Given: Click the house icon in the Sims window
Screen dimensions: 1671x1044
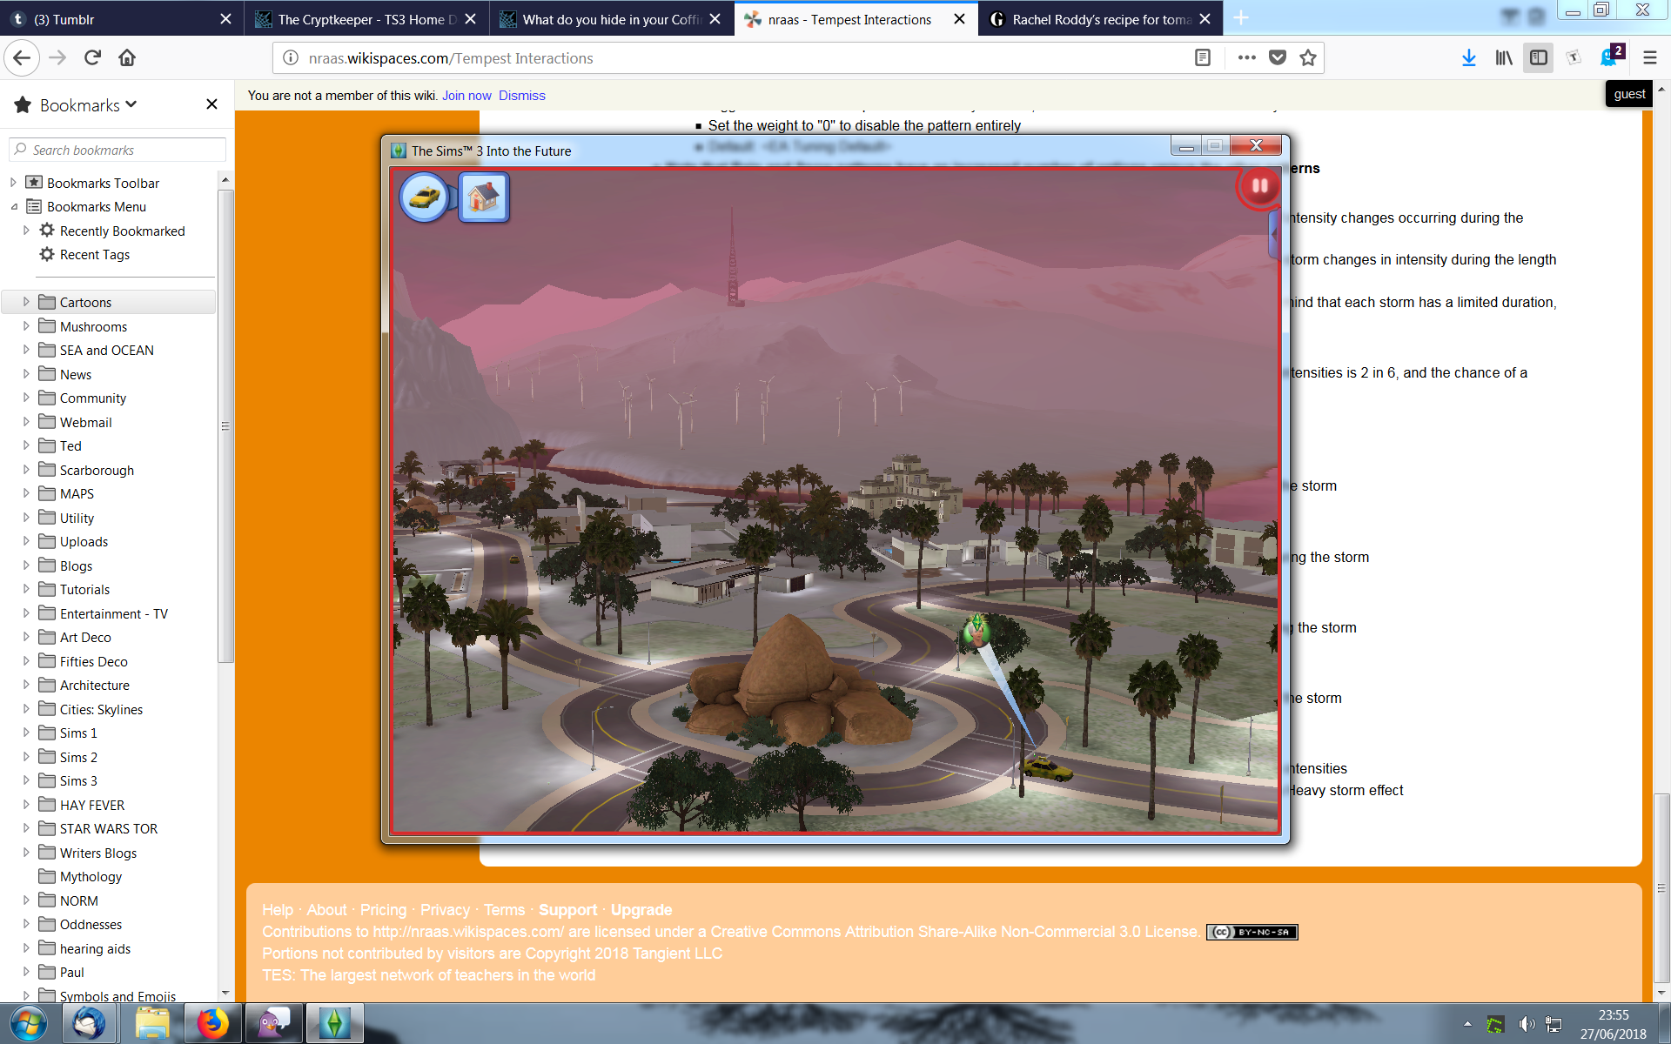Looking at the screenshot, I should pos(483,197).
